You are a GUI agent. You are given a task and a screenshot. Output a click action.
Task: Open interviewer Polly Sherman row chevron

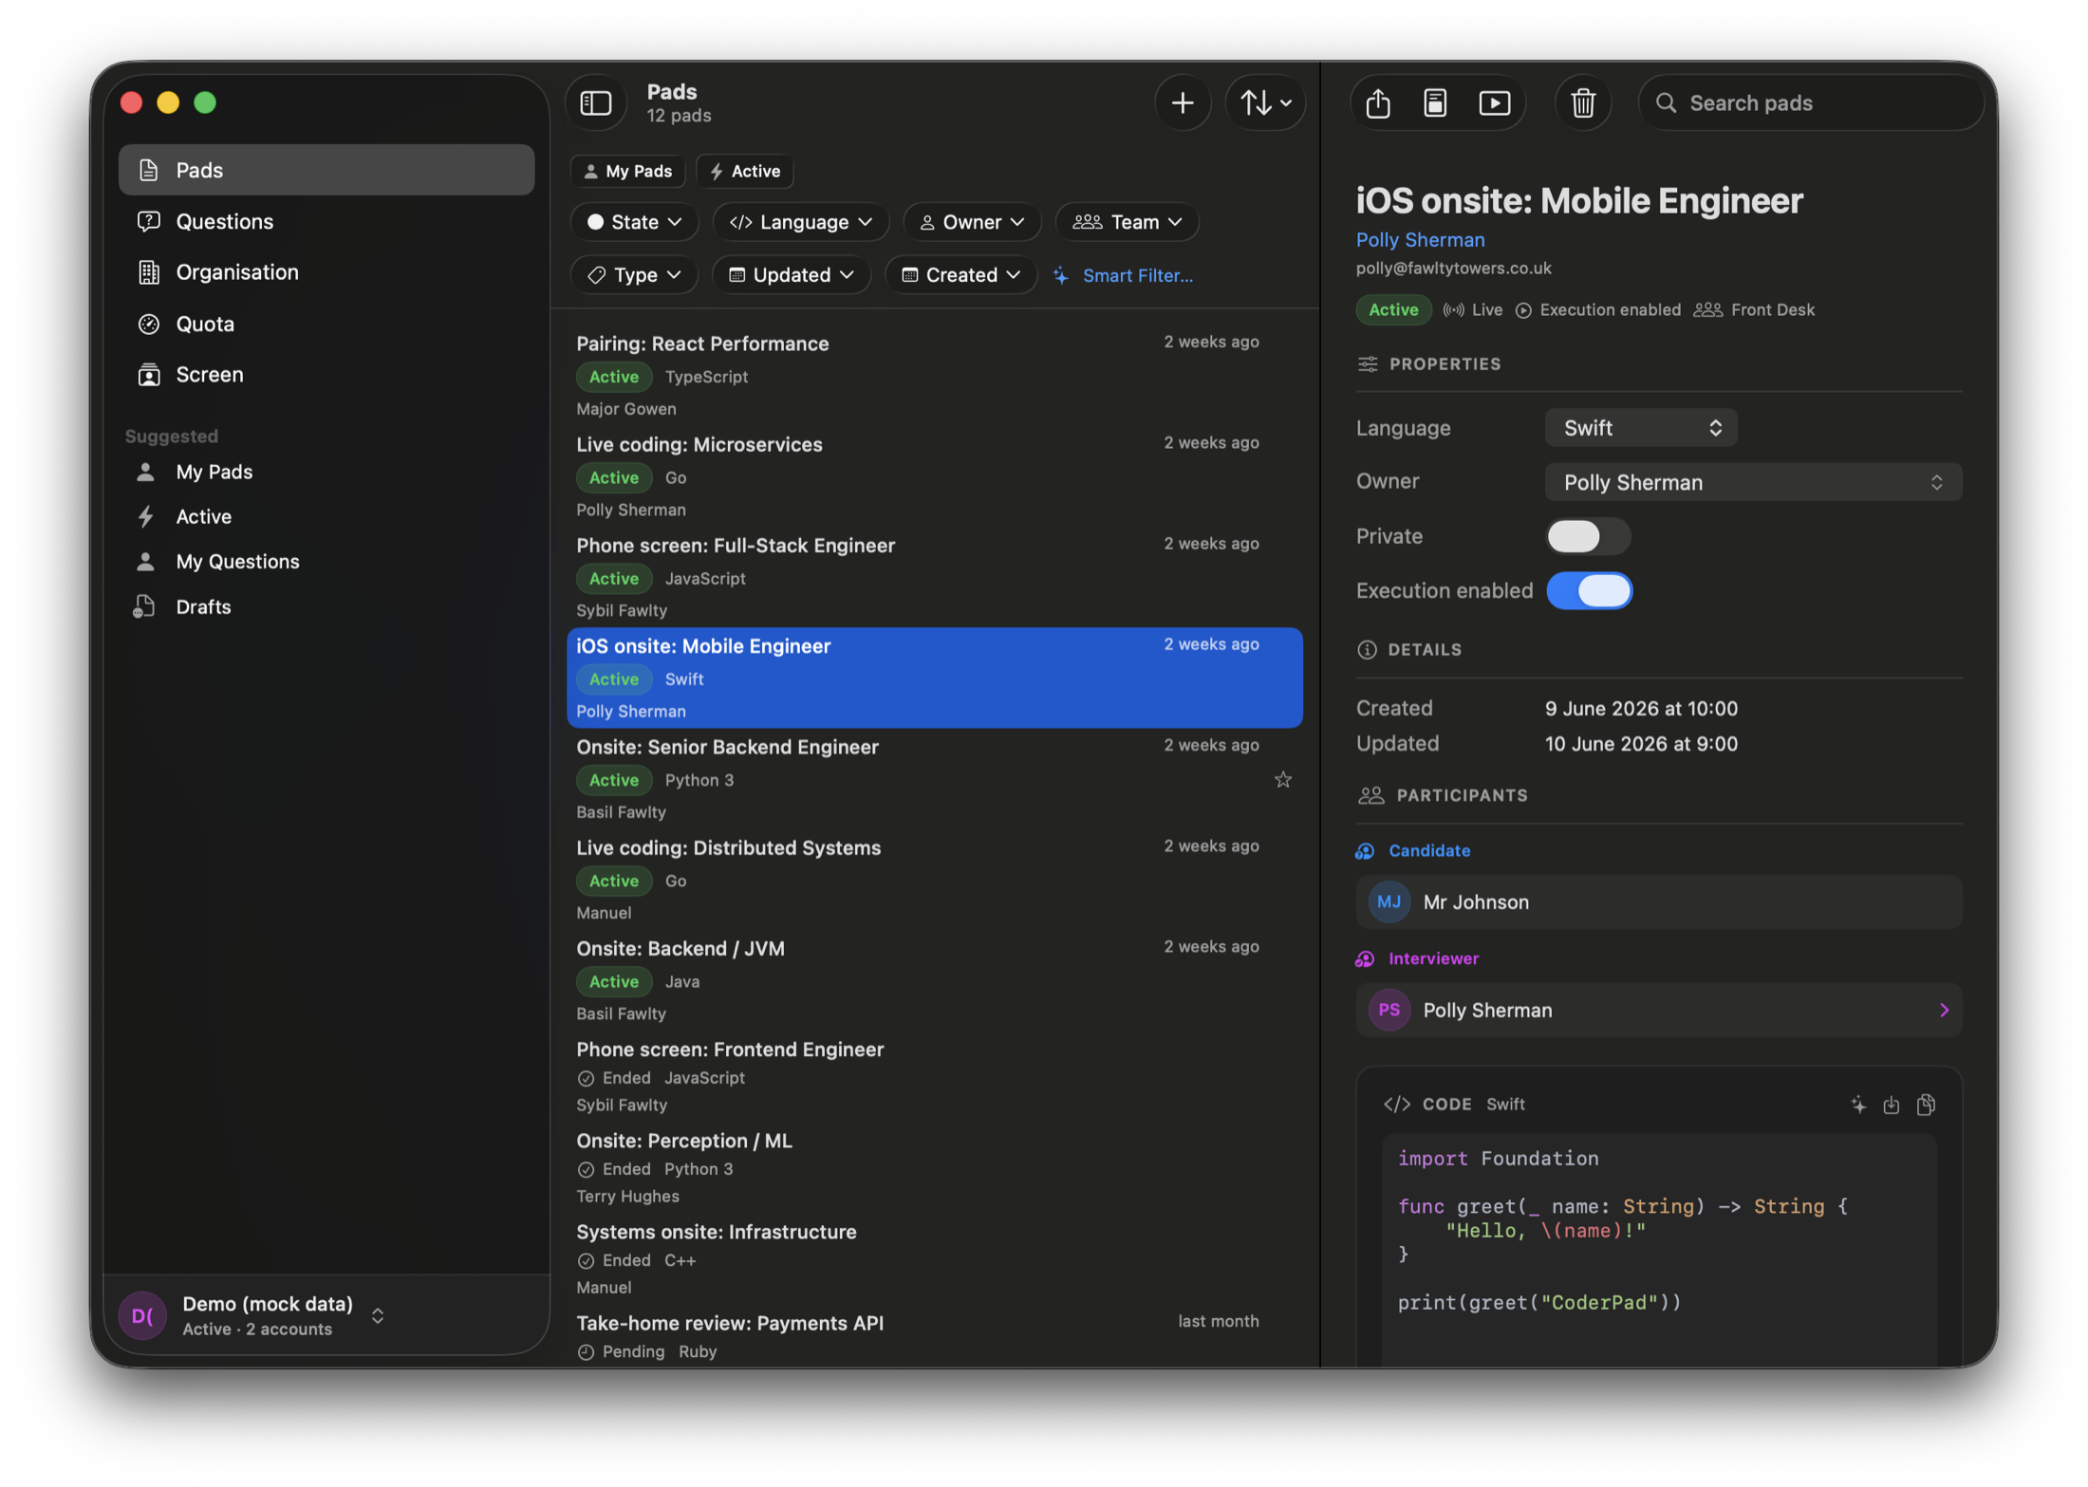1943,1010
